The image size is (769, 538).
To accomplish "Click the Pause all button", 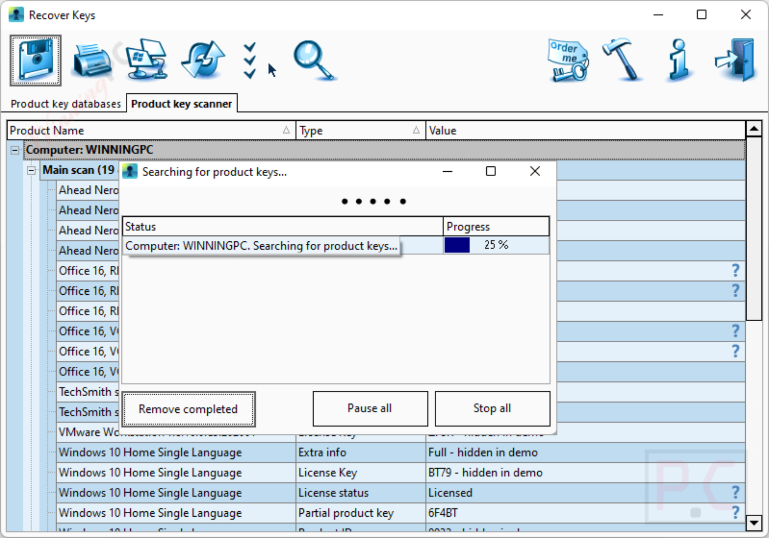I will [x=370, y=409].
